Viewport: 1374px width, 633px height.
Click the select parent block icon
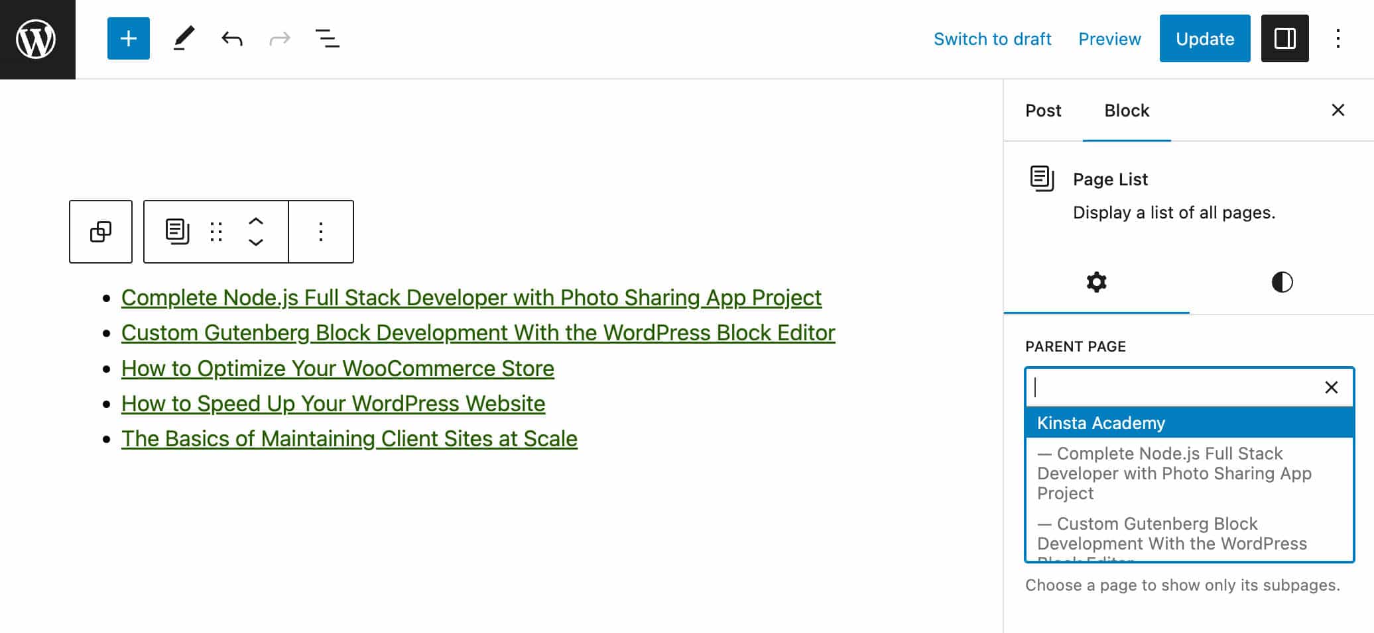(101, 232)
